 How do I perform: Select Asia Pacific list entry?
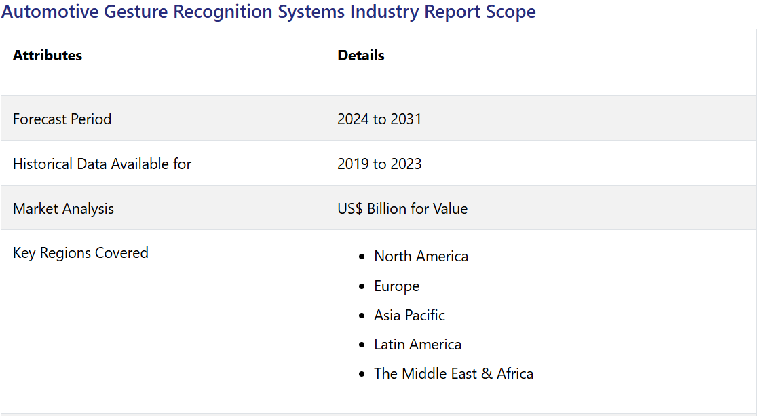pos(409,316)
